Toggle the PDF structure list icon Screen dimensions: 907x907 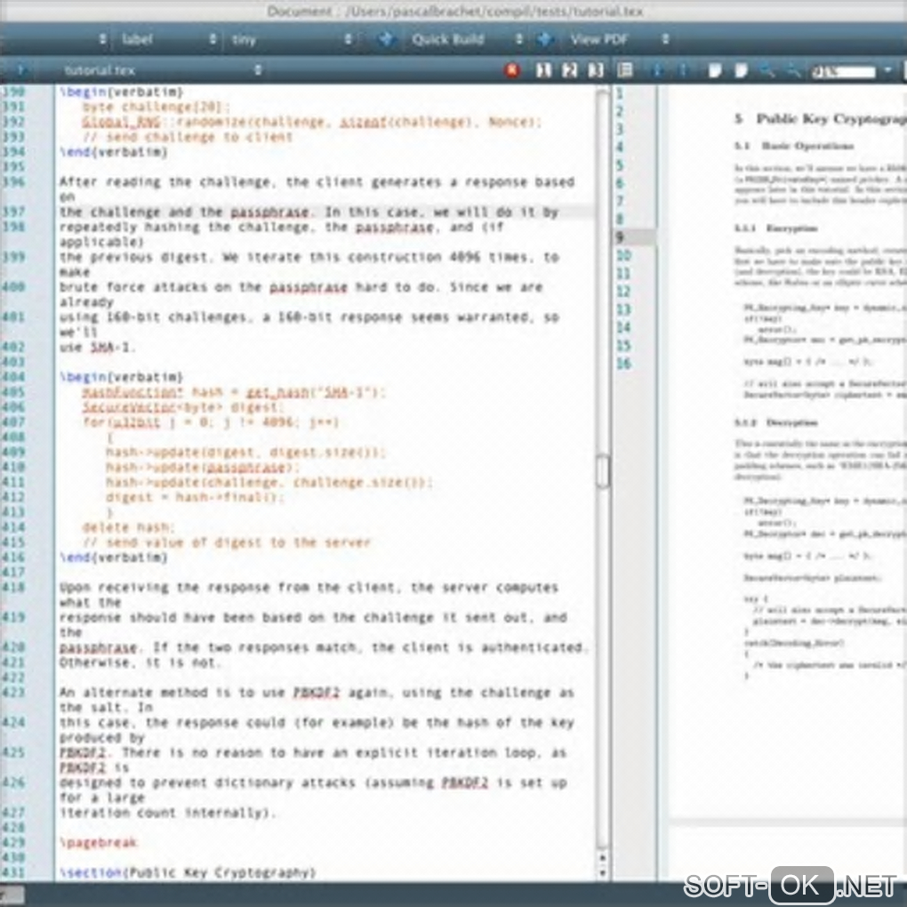(x=625, y=70)
